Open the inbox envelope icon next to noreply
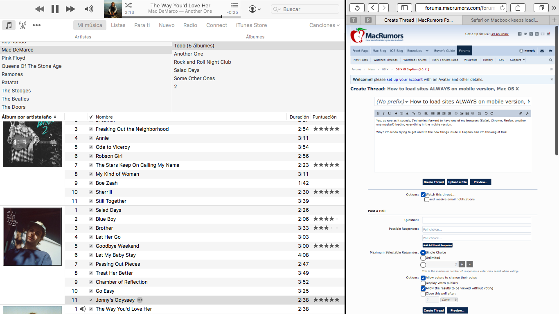 click(x=542, y=51)
